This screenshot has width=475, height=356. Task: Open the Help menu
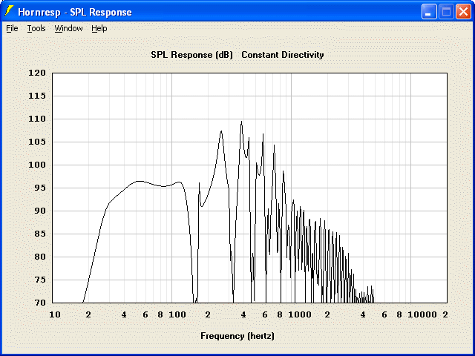[99, 28]
